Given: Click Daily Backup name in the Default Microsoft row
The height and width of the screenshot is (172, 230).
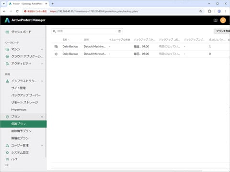Looking at the screenshot, I should point(70,54).
